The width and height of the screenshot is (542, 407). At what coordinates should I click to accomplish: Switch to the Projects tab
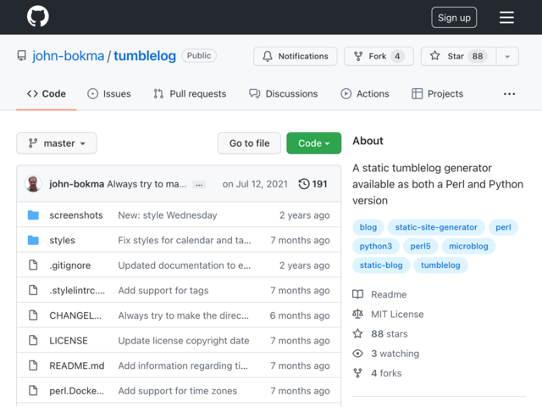point(437,94)
